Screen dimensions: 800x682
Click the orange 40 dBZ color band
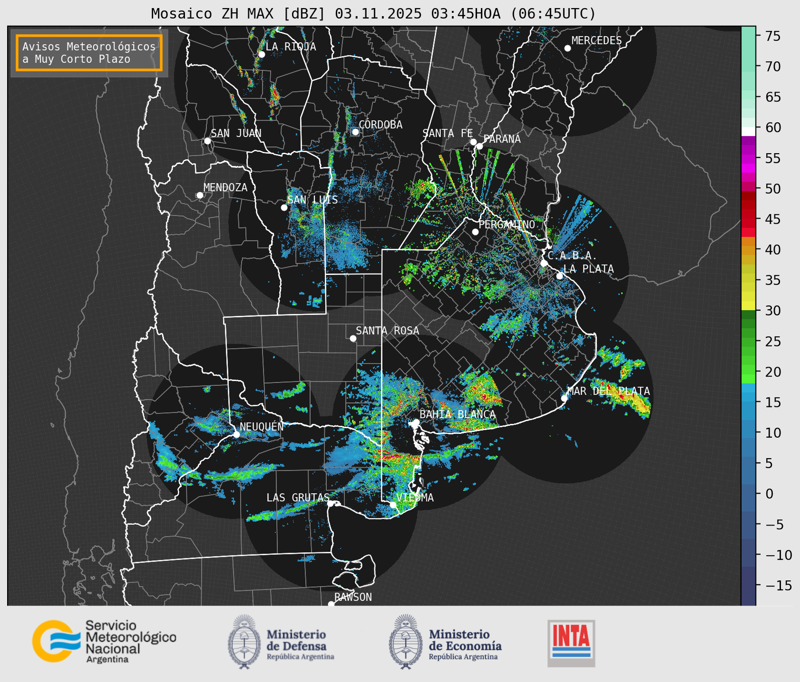748,250
